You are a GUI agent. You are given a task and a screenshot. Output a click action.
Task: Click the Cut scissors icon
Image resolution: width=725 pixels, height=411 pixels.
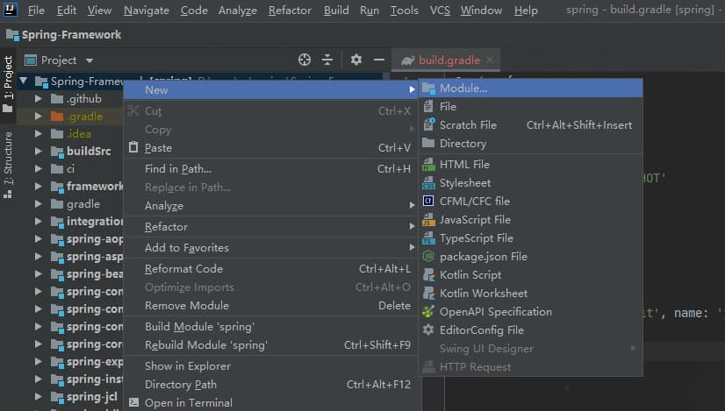[133, 110]
